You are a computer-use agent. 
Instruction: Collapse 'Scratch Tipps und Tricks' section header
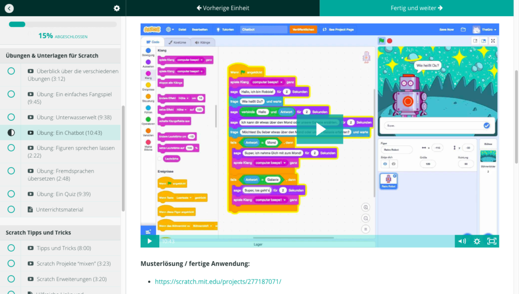coord(60,233)
